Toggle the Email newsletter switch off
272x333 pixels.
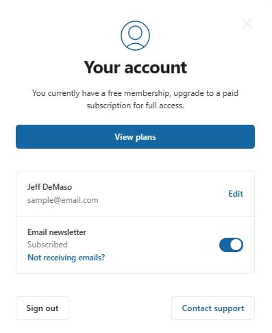(231, 245)
